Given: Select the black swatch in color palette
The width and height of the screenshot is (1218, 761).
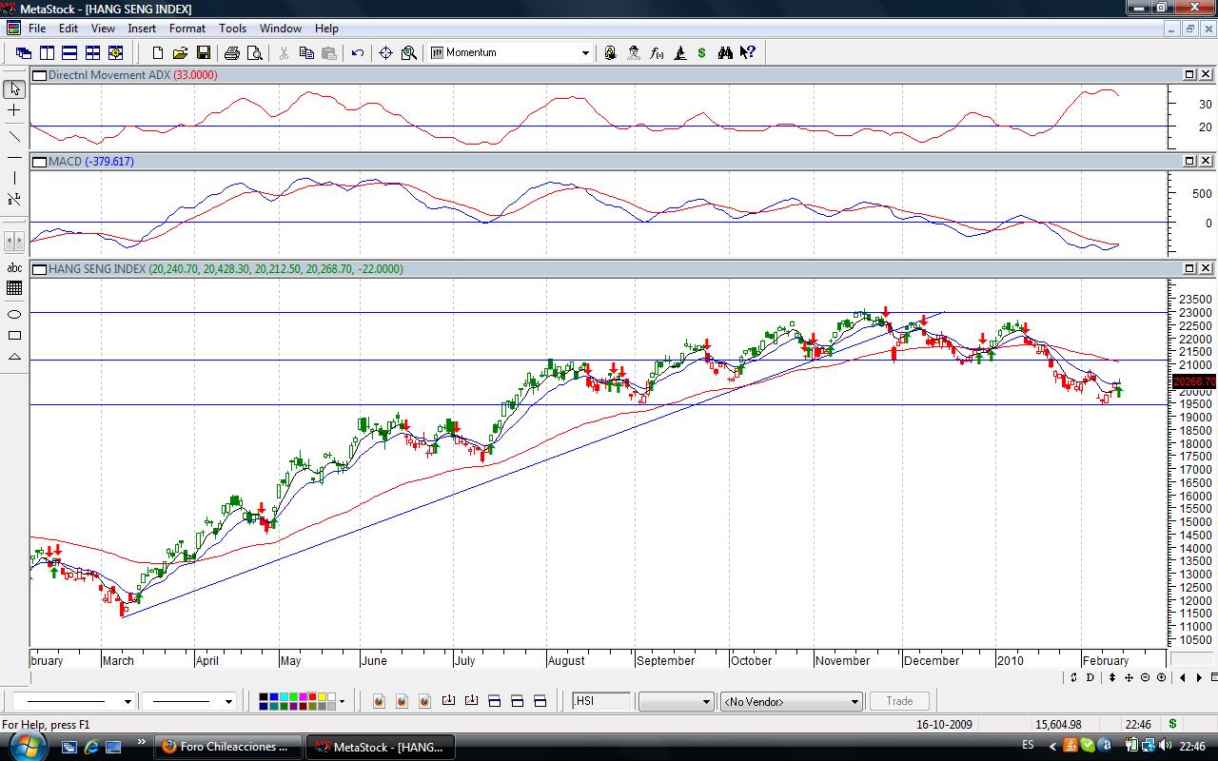Looking at the screenshot, I should point(265,697).
